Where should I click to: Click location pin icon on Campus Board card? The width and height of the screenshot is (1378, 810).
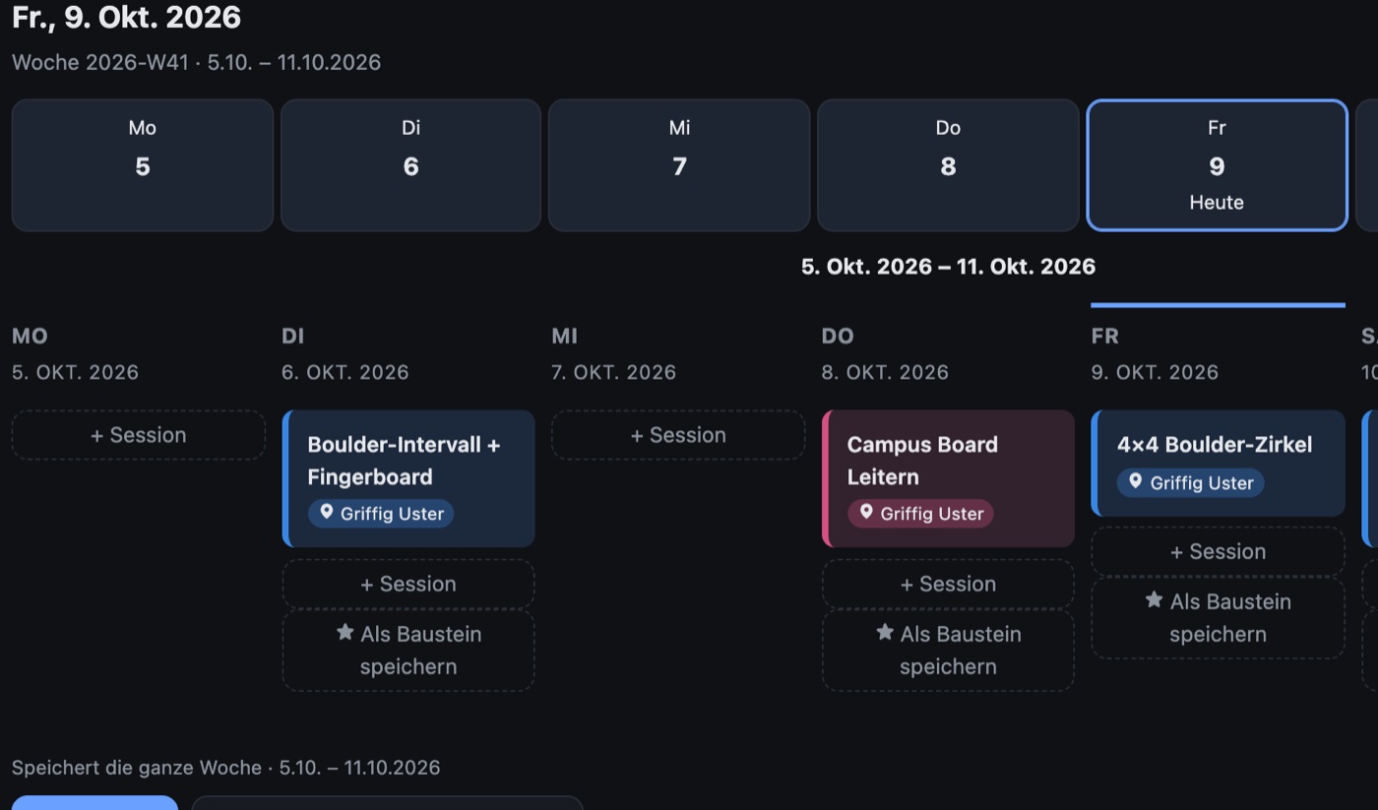pos(866,513)
